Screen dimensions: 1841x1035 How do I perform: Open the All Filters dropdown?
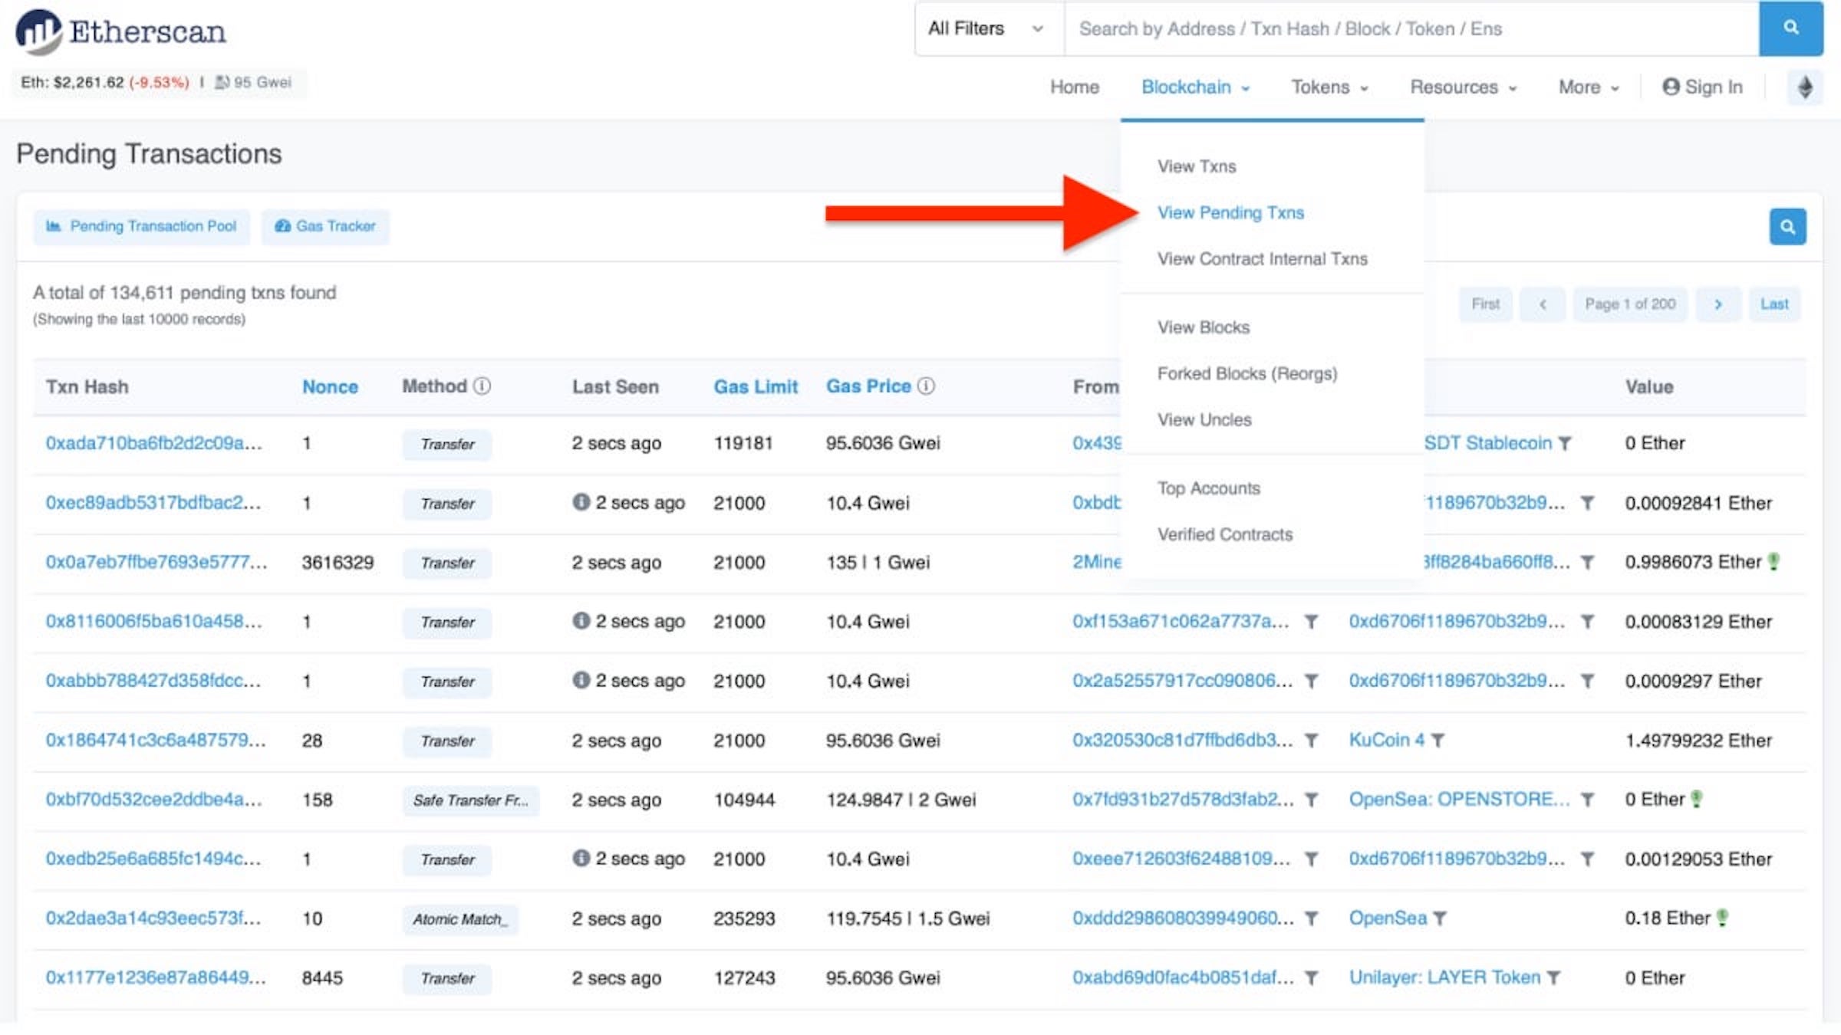[x=986, y=29]
